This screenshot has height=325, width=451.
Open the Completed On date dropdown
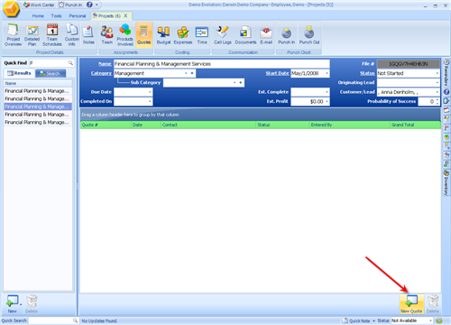[x=150, y=101]
